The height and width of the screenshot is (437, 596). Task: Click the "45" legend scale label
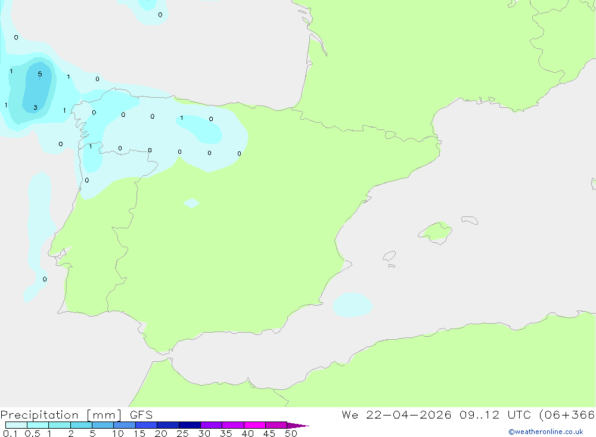pos(269,433)
